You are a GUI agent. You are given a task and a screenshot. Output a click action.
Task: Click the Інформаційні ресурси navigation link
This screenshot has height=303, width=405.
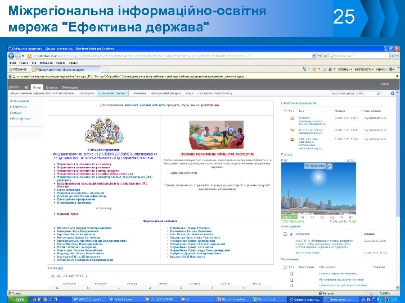pos(165,93)
